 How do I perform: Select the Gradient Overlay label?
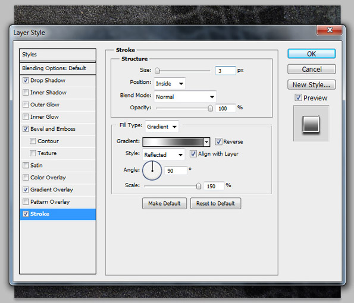52,190
